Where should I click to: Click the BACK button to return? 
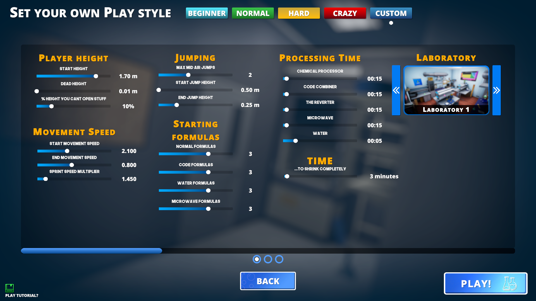click(268, 281)
